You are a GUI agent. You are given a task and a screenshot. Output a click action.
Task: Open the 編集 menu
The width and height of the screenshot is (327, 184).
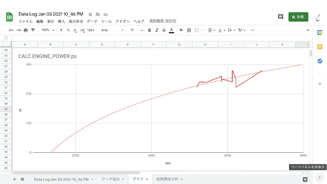click(x=40, y=21)
